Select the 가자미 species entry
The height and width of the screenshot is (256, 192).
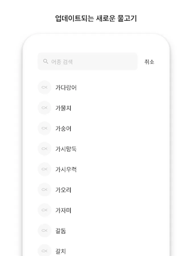(x=63, y=210)
